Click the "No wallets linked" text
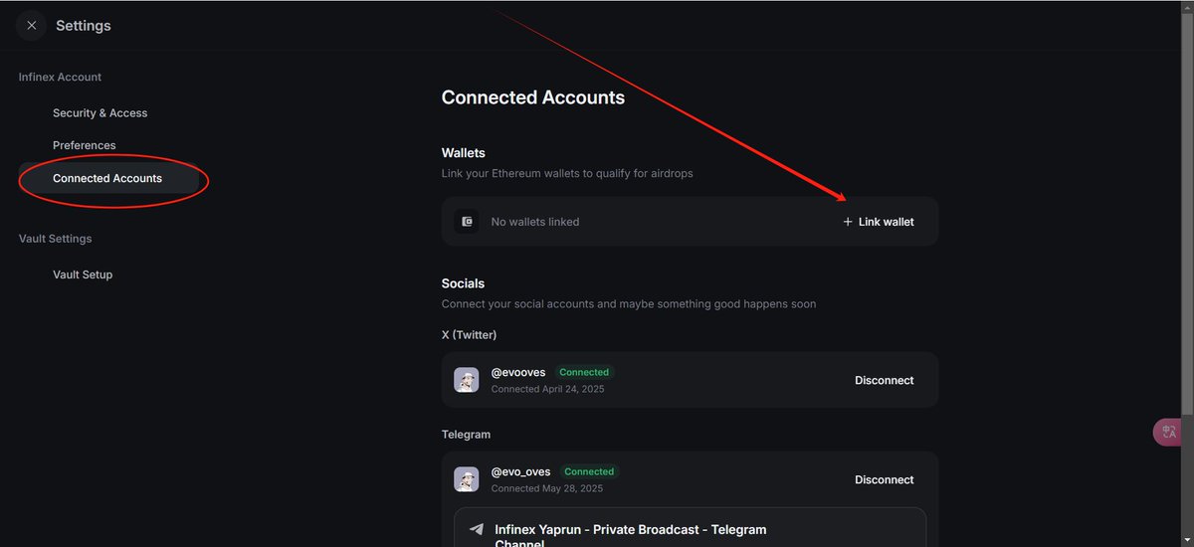The width and height of the screenshot is (1194, 547). (x=535, y=222)
